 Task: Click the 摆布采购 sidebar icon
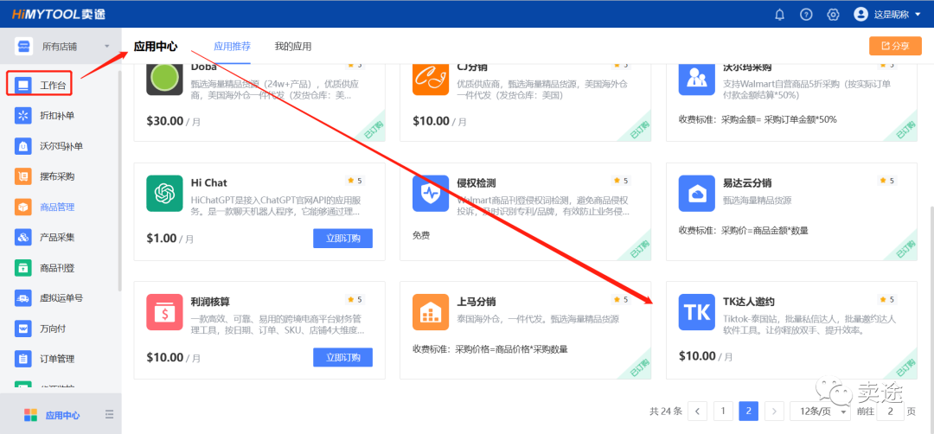[23, 176]
